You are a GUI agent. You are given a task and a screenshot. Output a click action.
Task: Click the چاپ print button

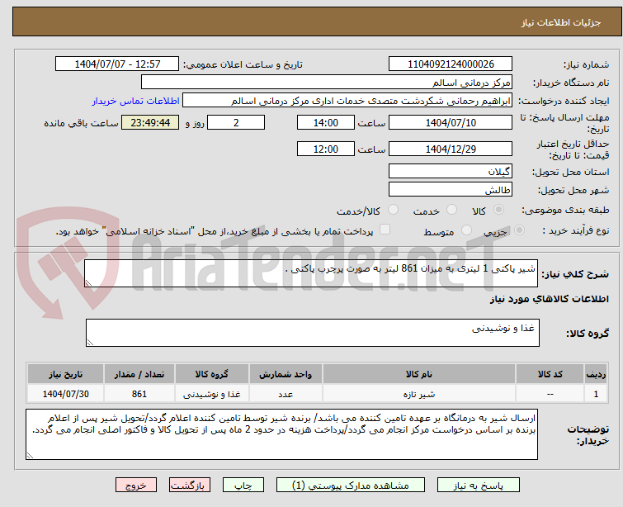coord(243,486)
